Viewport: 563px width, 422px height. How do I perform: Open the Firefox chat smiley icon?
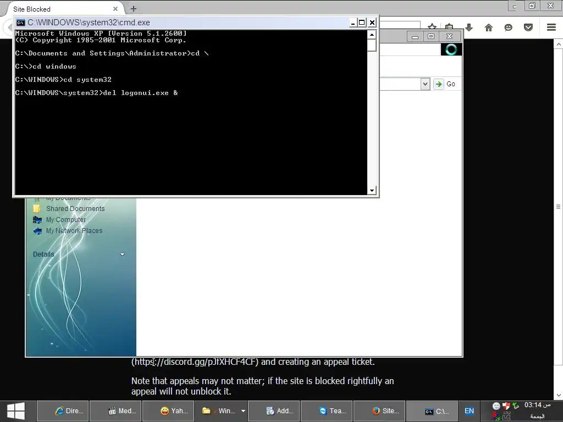coord(509,27)
